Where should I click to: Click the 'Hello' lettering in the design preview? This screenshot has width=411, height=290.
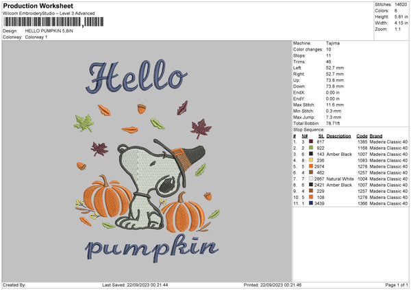coord(137,77)
